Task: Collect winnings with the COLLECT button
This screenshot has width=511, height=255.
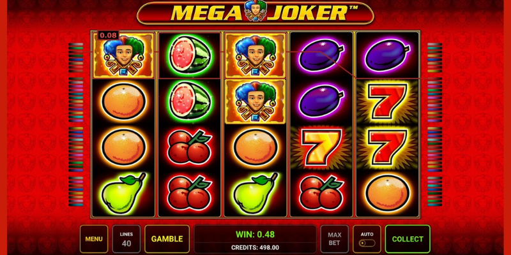Action: click(x=408, y=239)
